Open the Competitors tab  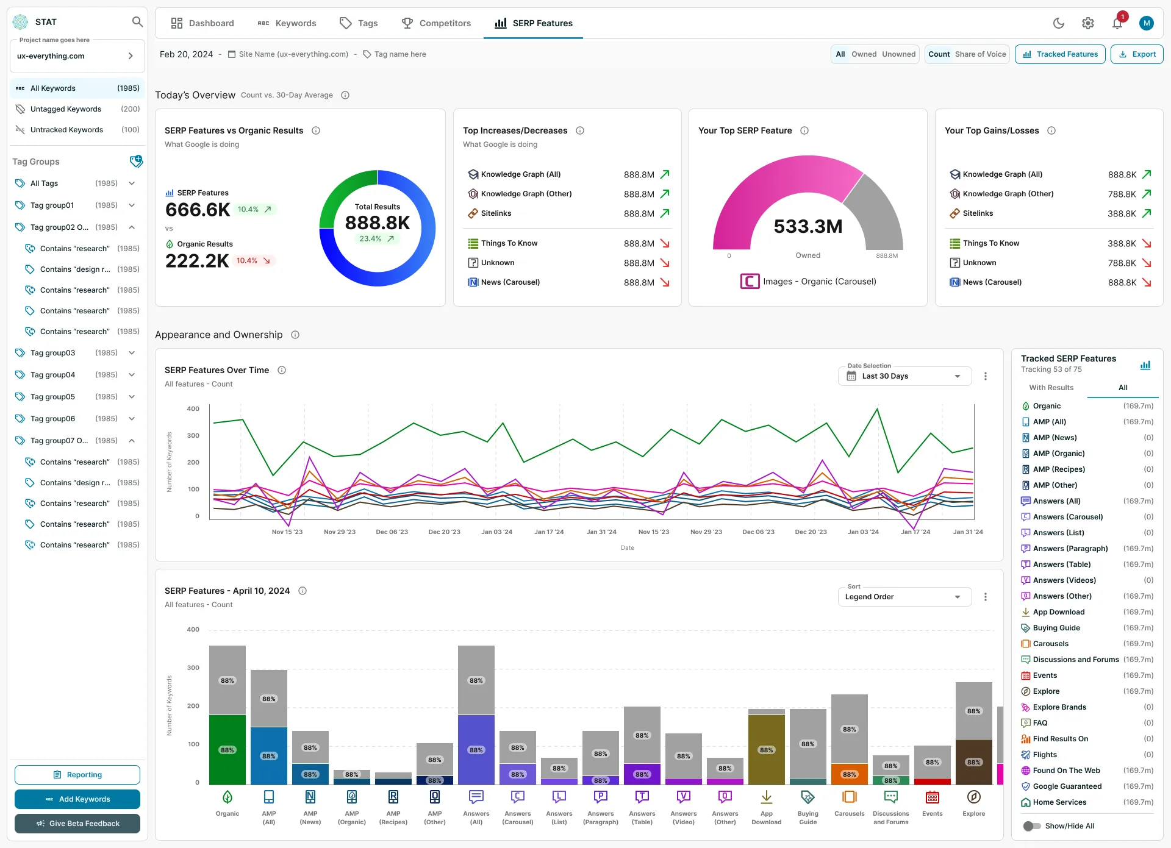click(436, 23)
